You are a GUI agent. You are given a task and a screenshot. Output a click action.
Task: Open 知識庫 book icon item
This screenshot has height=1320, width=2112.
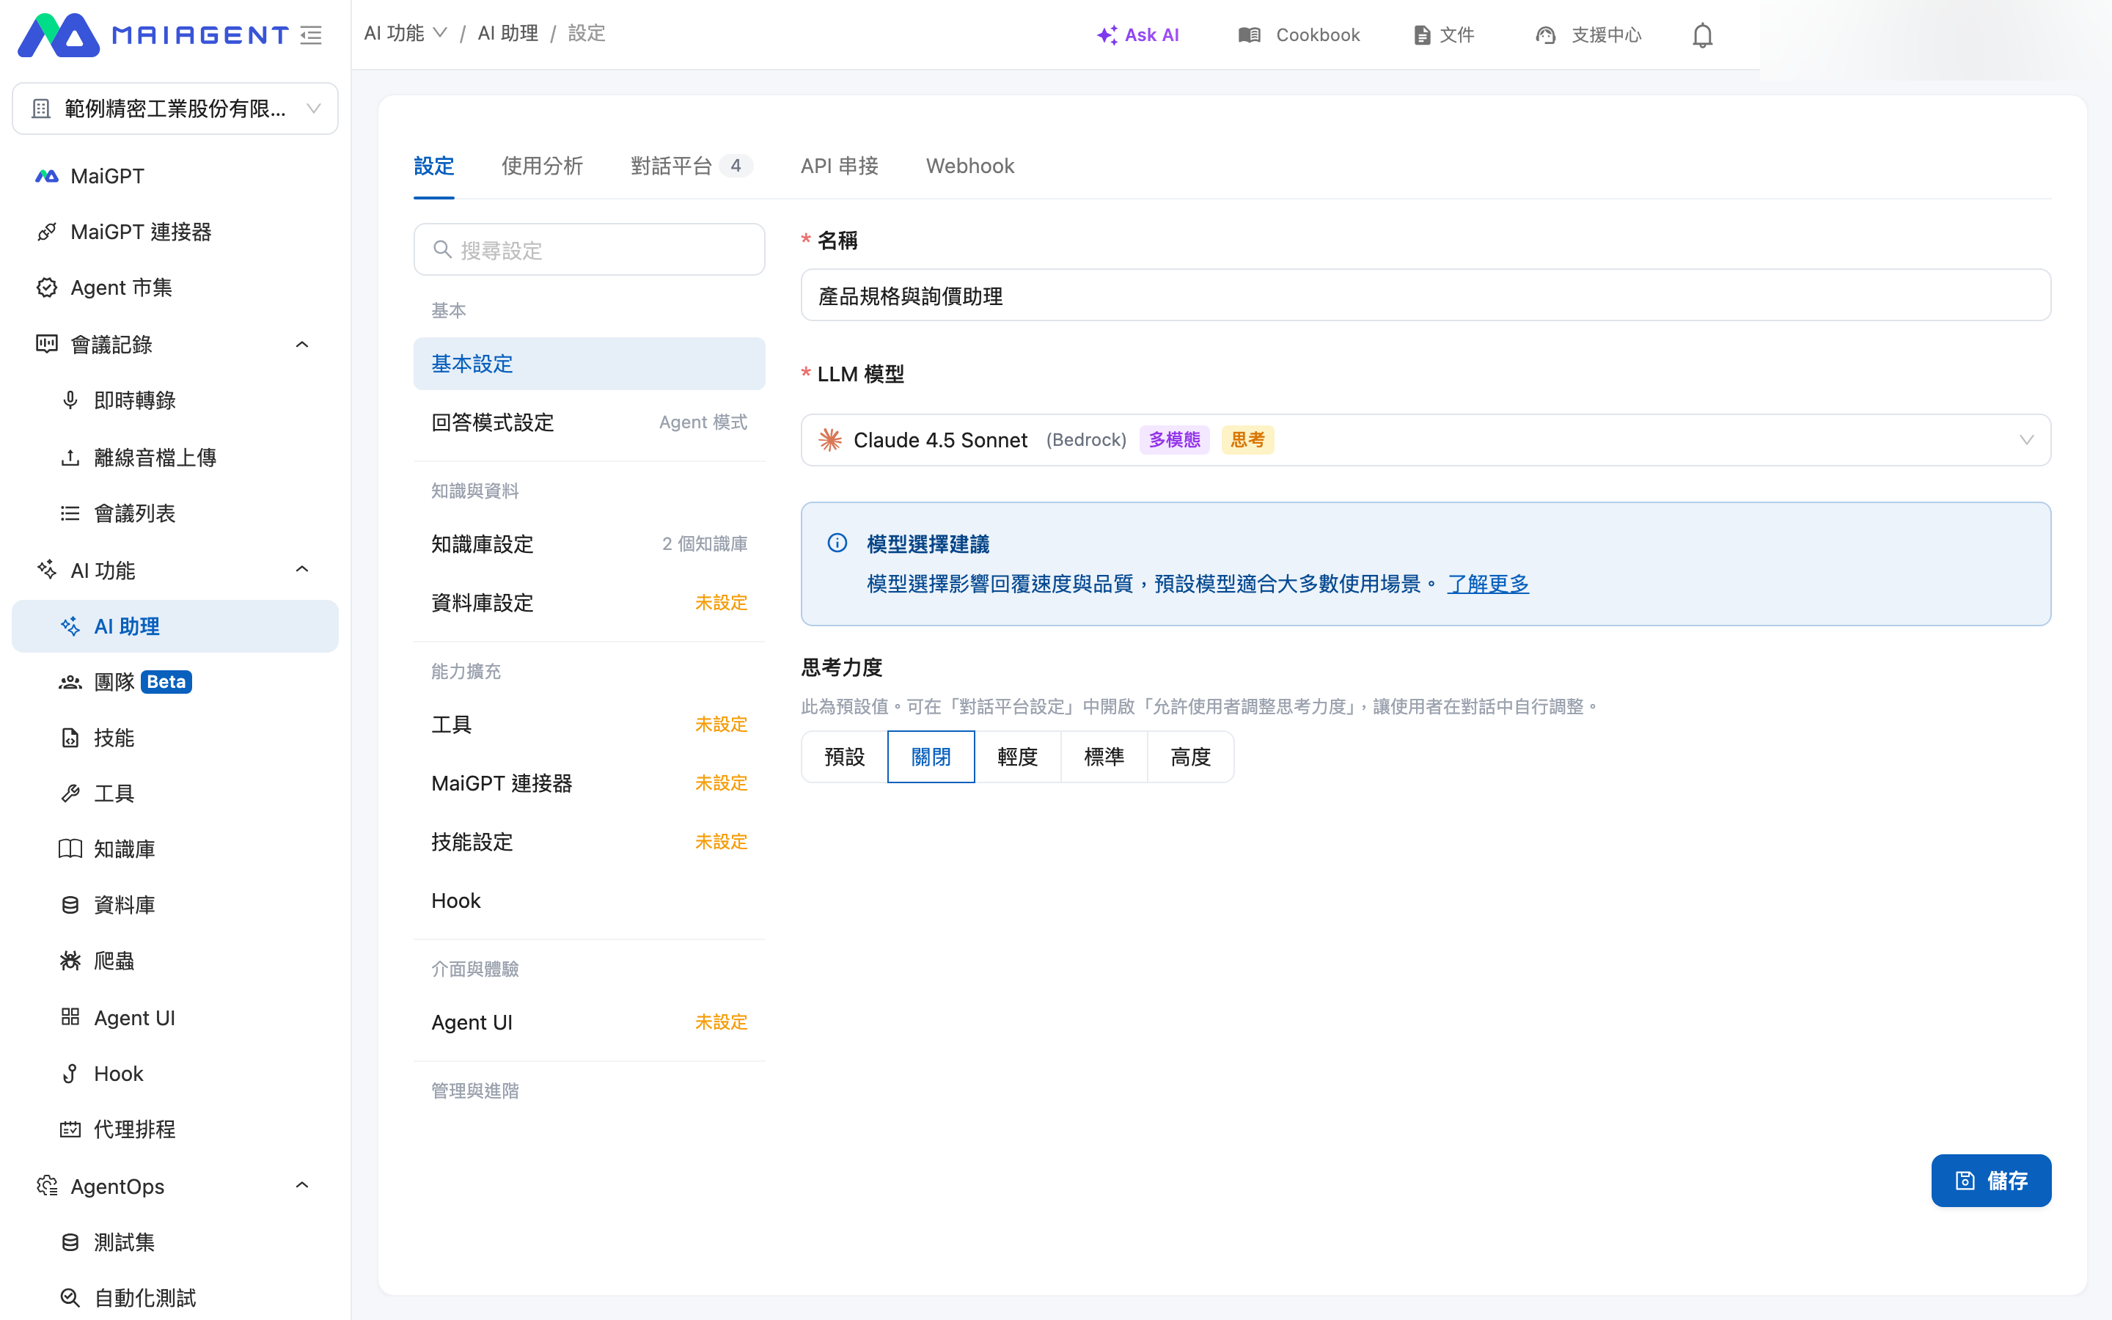(x=175, y=849)
